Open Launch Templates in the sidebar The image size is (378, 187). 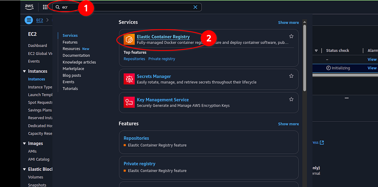click(40, 95)
